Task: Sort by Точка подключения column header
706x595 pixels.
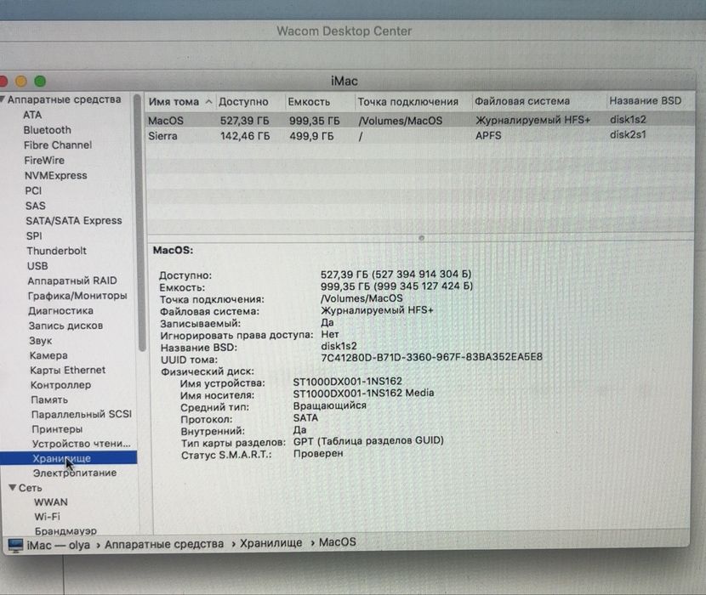Action: point(413,102)
